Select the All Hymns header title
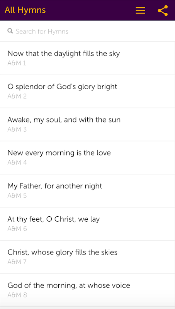This screenshot has width=175, height=309. pos(25,10)
